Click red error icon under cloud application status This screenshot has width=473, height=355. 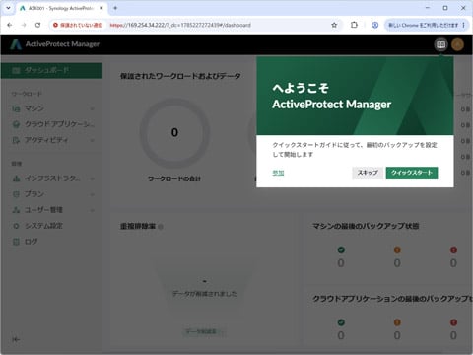click(x=453, y=322)
